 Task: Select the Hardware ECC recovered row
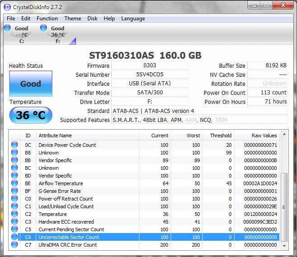point(144,222)
